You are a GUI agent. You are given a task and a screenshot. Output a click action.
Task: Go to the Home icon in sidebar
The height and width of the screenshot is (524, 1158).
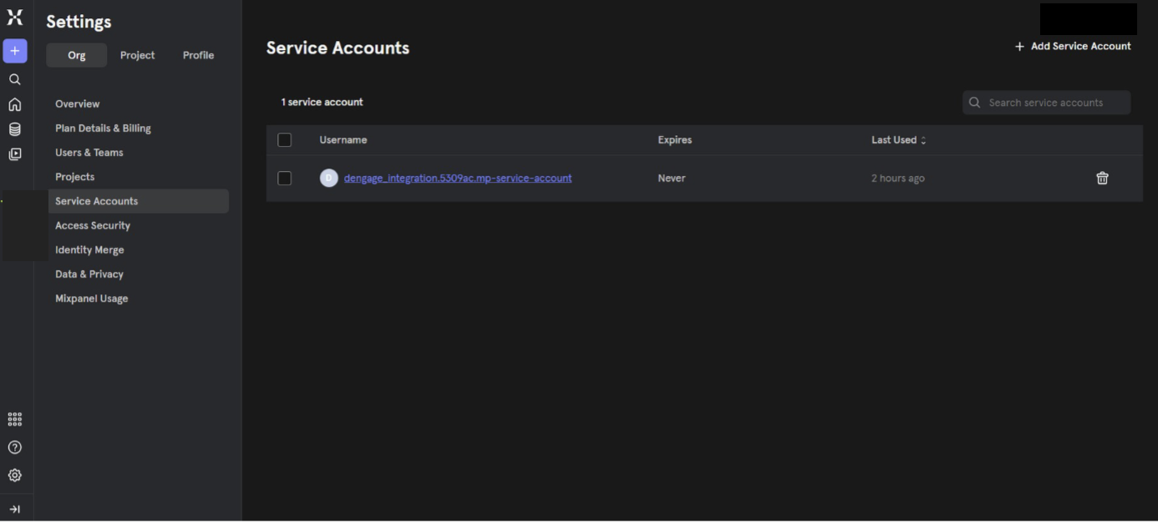(x=15, y=104)
